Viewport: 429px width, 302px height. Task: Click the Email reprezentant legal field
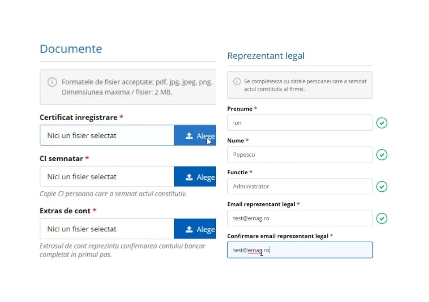pos(300,218)
